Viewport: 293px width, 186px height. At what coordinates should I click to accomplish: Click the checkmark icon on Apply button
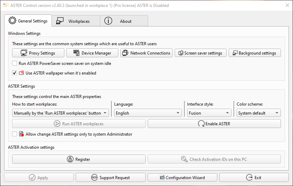click(x=32, y=177)
